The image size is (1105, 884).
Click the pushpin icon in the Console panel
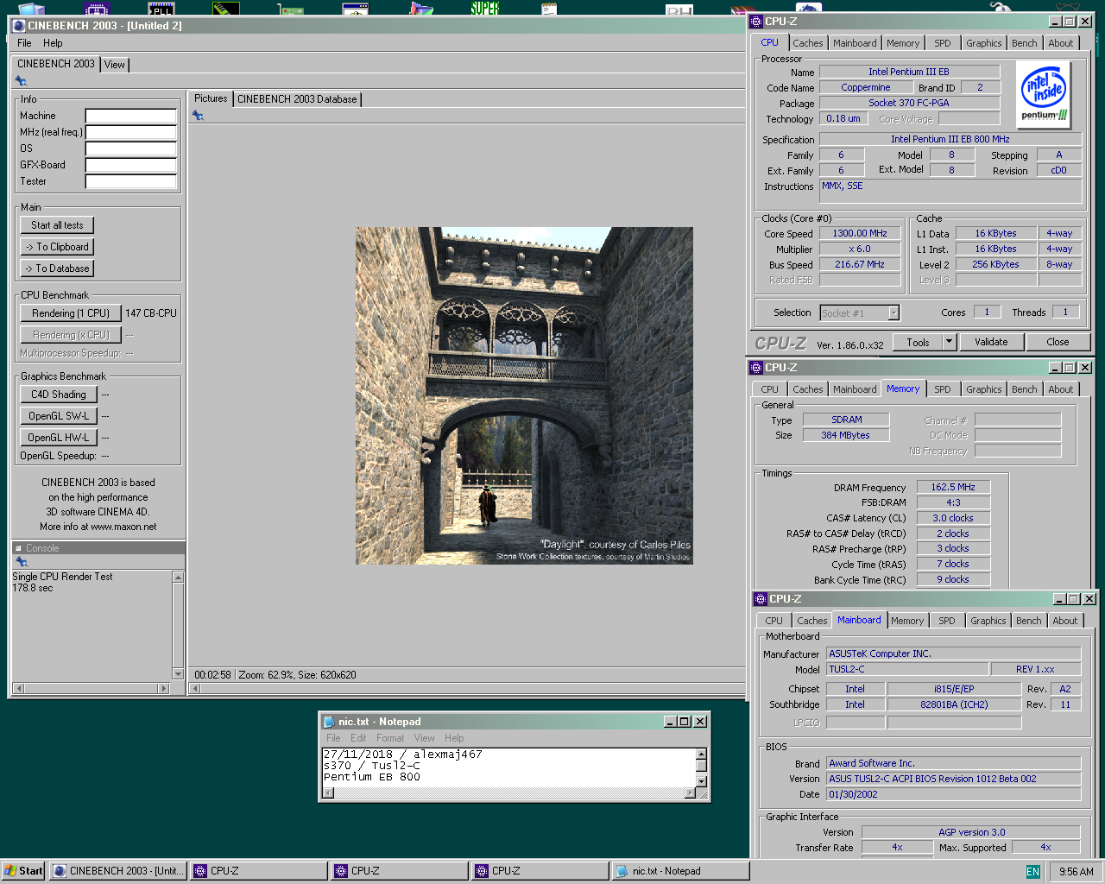21,562
